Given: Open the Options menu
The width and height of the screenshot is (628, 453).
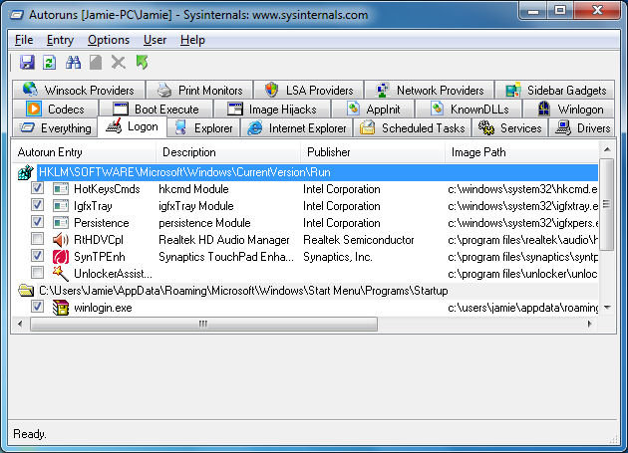Looking at the screenshot, I should (108, 40).
